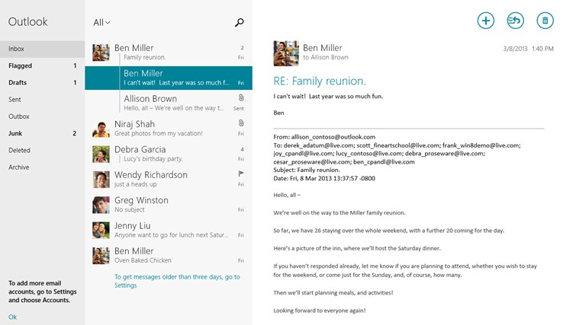Expand Lucy's birthday party conversation

169,154
